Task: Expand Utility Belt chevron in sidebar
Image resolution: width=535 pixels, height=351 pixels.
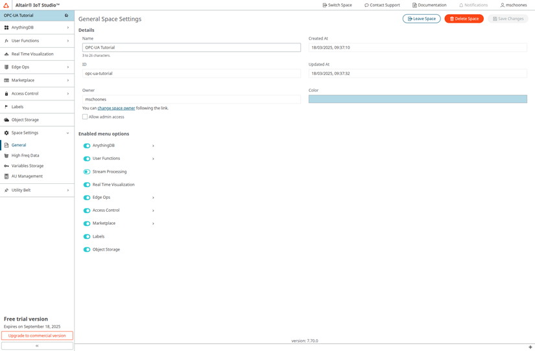Action: (x=68, y=190)
